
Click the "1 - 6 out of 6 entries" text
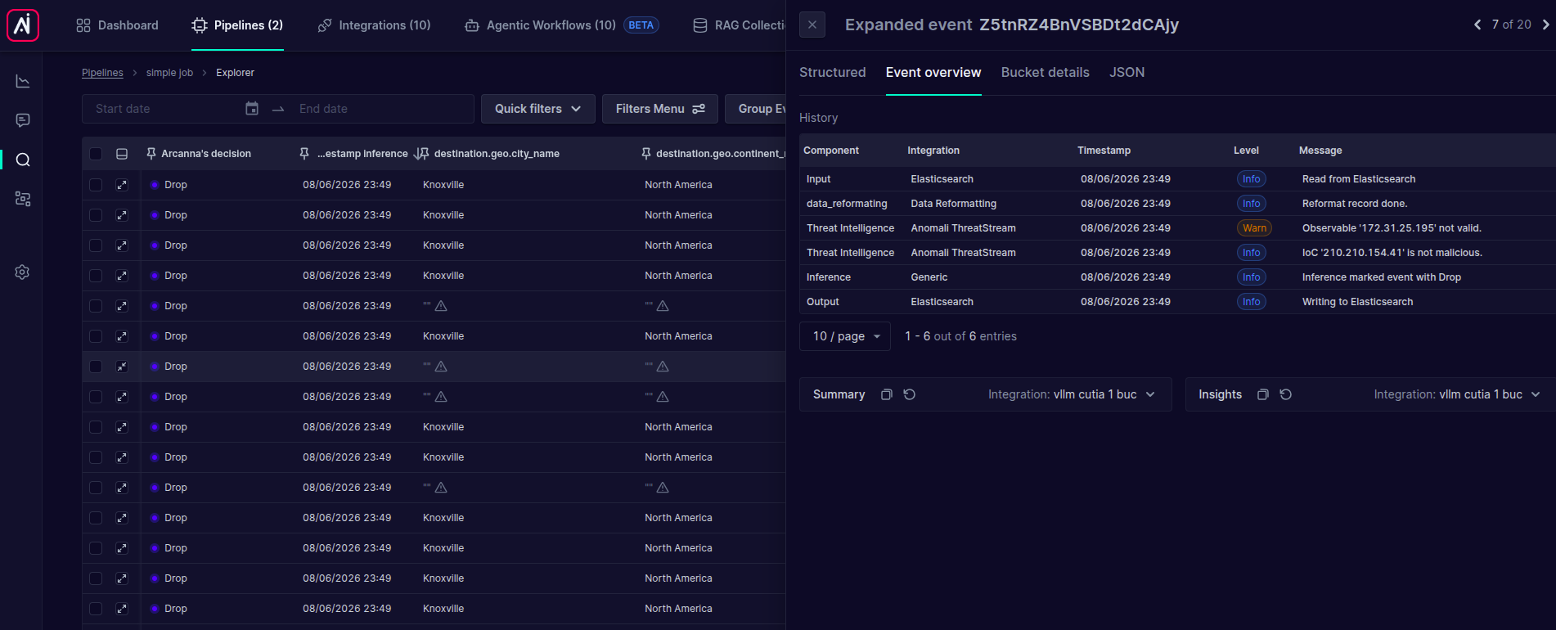point(960,336)
